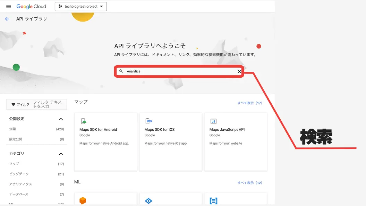
Task: Click the magnifier icon in the search box
Action: tap(121, 71)
